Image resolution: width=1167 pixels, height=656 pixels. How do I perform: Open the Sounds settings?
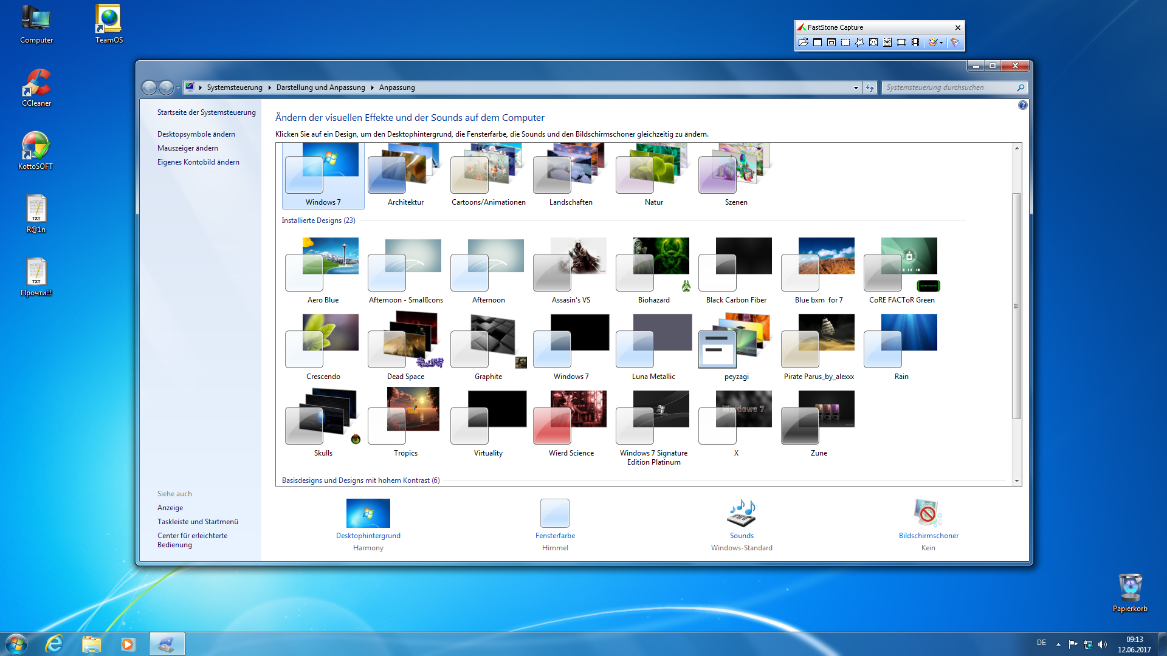tap(742, 519)
